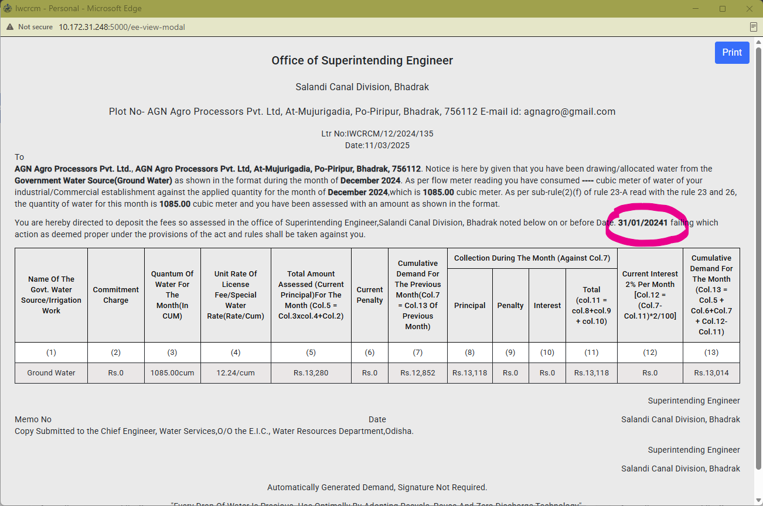
Task: Click the text Salandi Canal Division, Bhadrak subtitle
Action: click(362, 87)
